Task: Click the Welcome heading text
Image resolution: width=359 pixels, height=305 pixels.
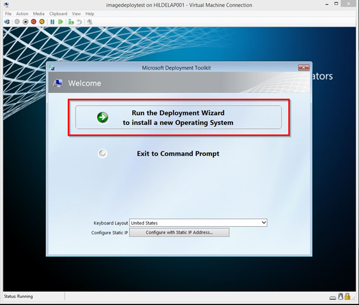Action: pyautogui.click(x=85, y=83)
